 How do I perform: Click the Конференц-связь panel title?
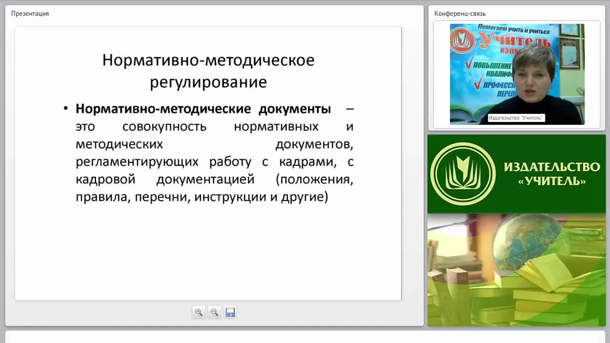click(460, 13)
